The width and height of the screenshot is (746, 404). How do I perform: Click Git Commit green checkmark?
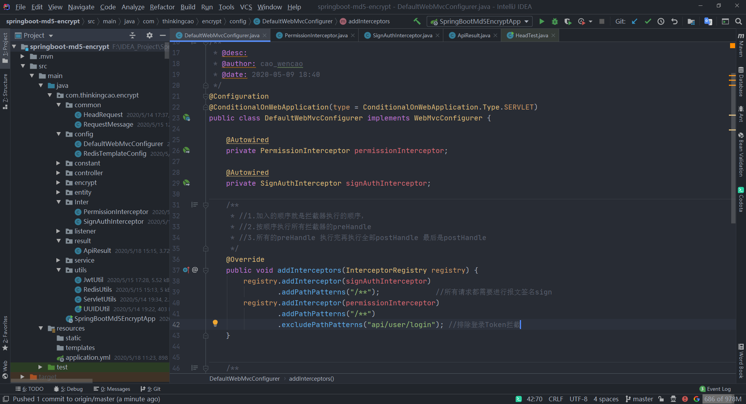point(648,21)
